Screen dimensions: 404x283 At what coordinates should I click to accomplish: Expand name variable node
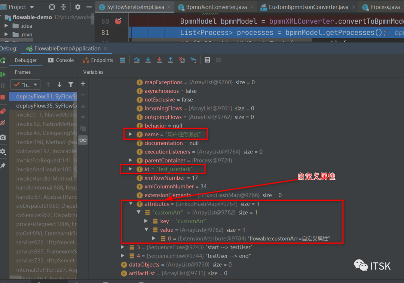pos(131,134)
